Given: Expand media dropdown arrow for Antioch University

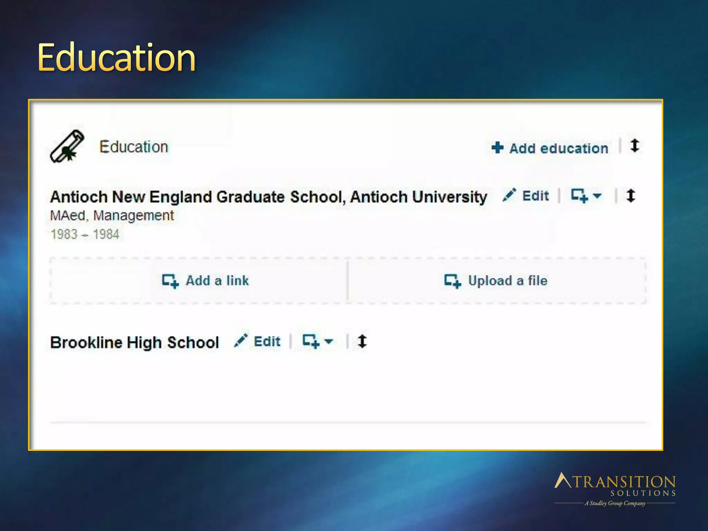Looking at the screenshot, I should (x=597, y=196).
